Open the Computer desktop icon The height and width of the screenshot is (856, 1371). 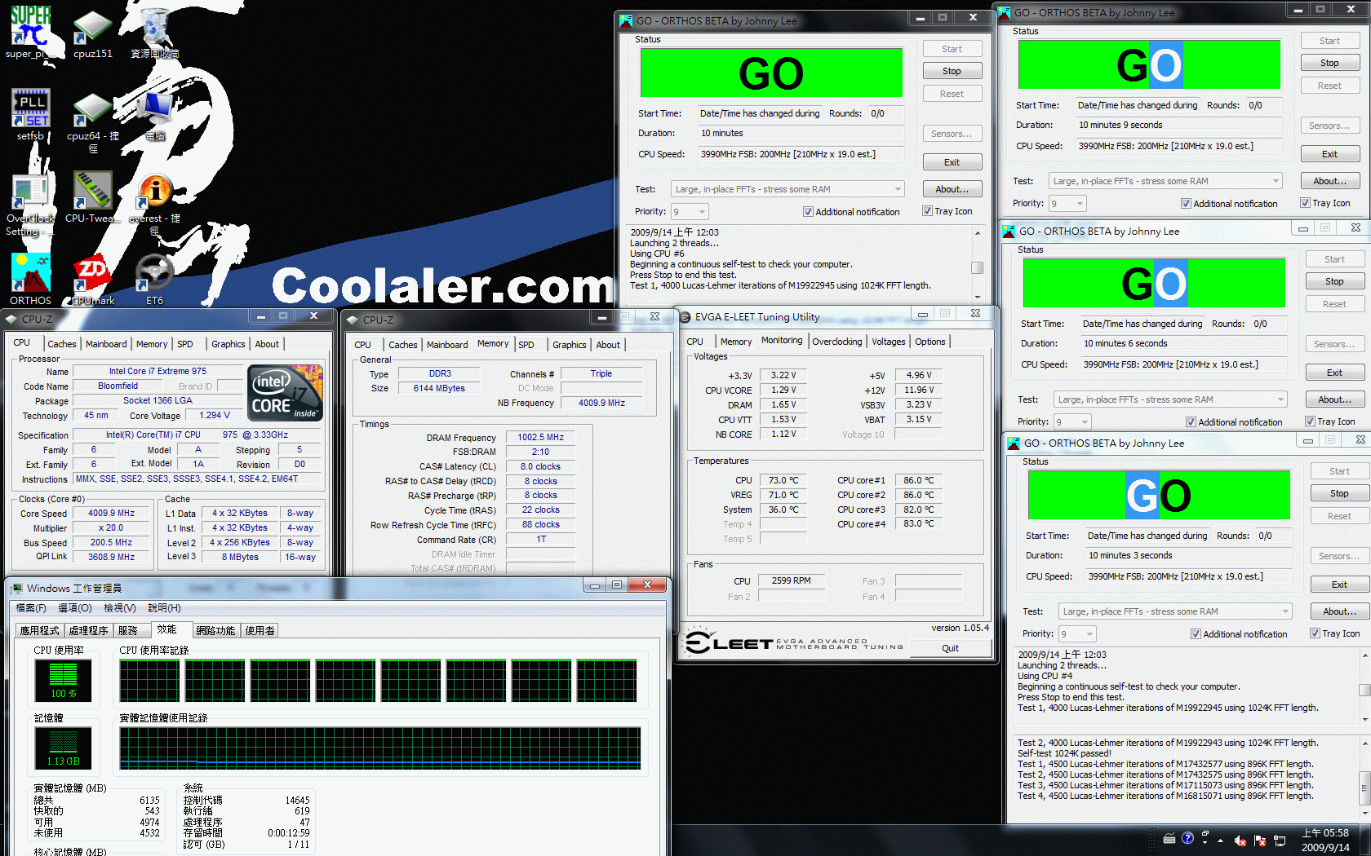tap(154, 114)
